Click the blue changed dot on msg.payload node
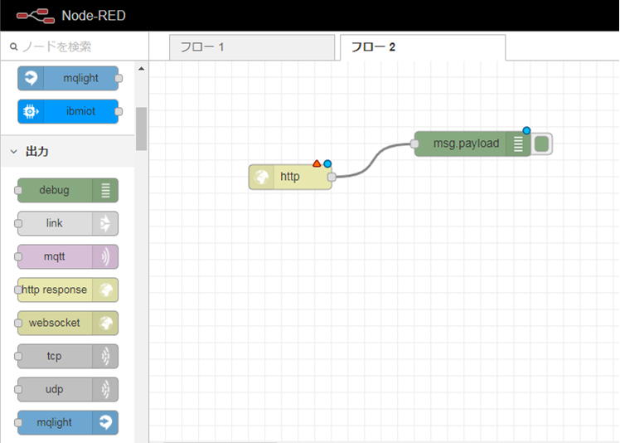620x443 pixels. pos(526,130)
